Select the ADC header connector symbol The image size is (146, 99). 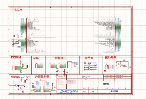coord(37,66)
